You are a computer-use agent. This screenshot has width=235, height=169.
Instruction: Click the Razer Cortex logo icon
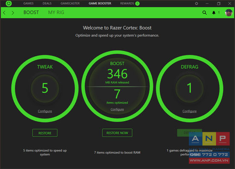pos(9,3)
